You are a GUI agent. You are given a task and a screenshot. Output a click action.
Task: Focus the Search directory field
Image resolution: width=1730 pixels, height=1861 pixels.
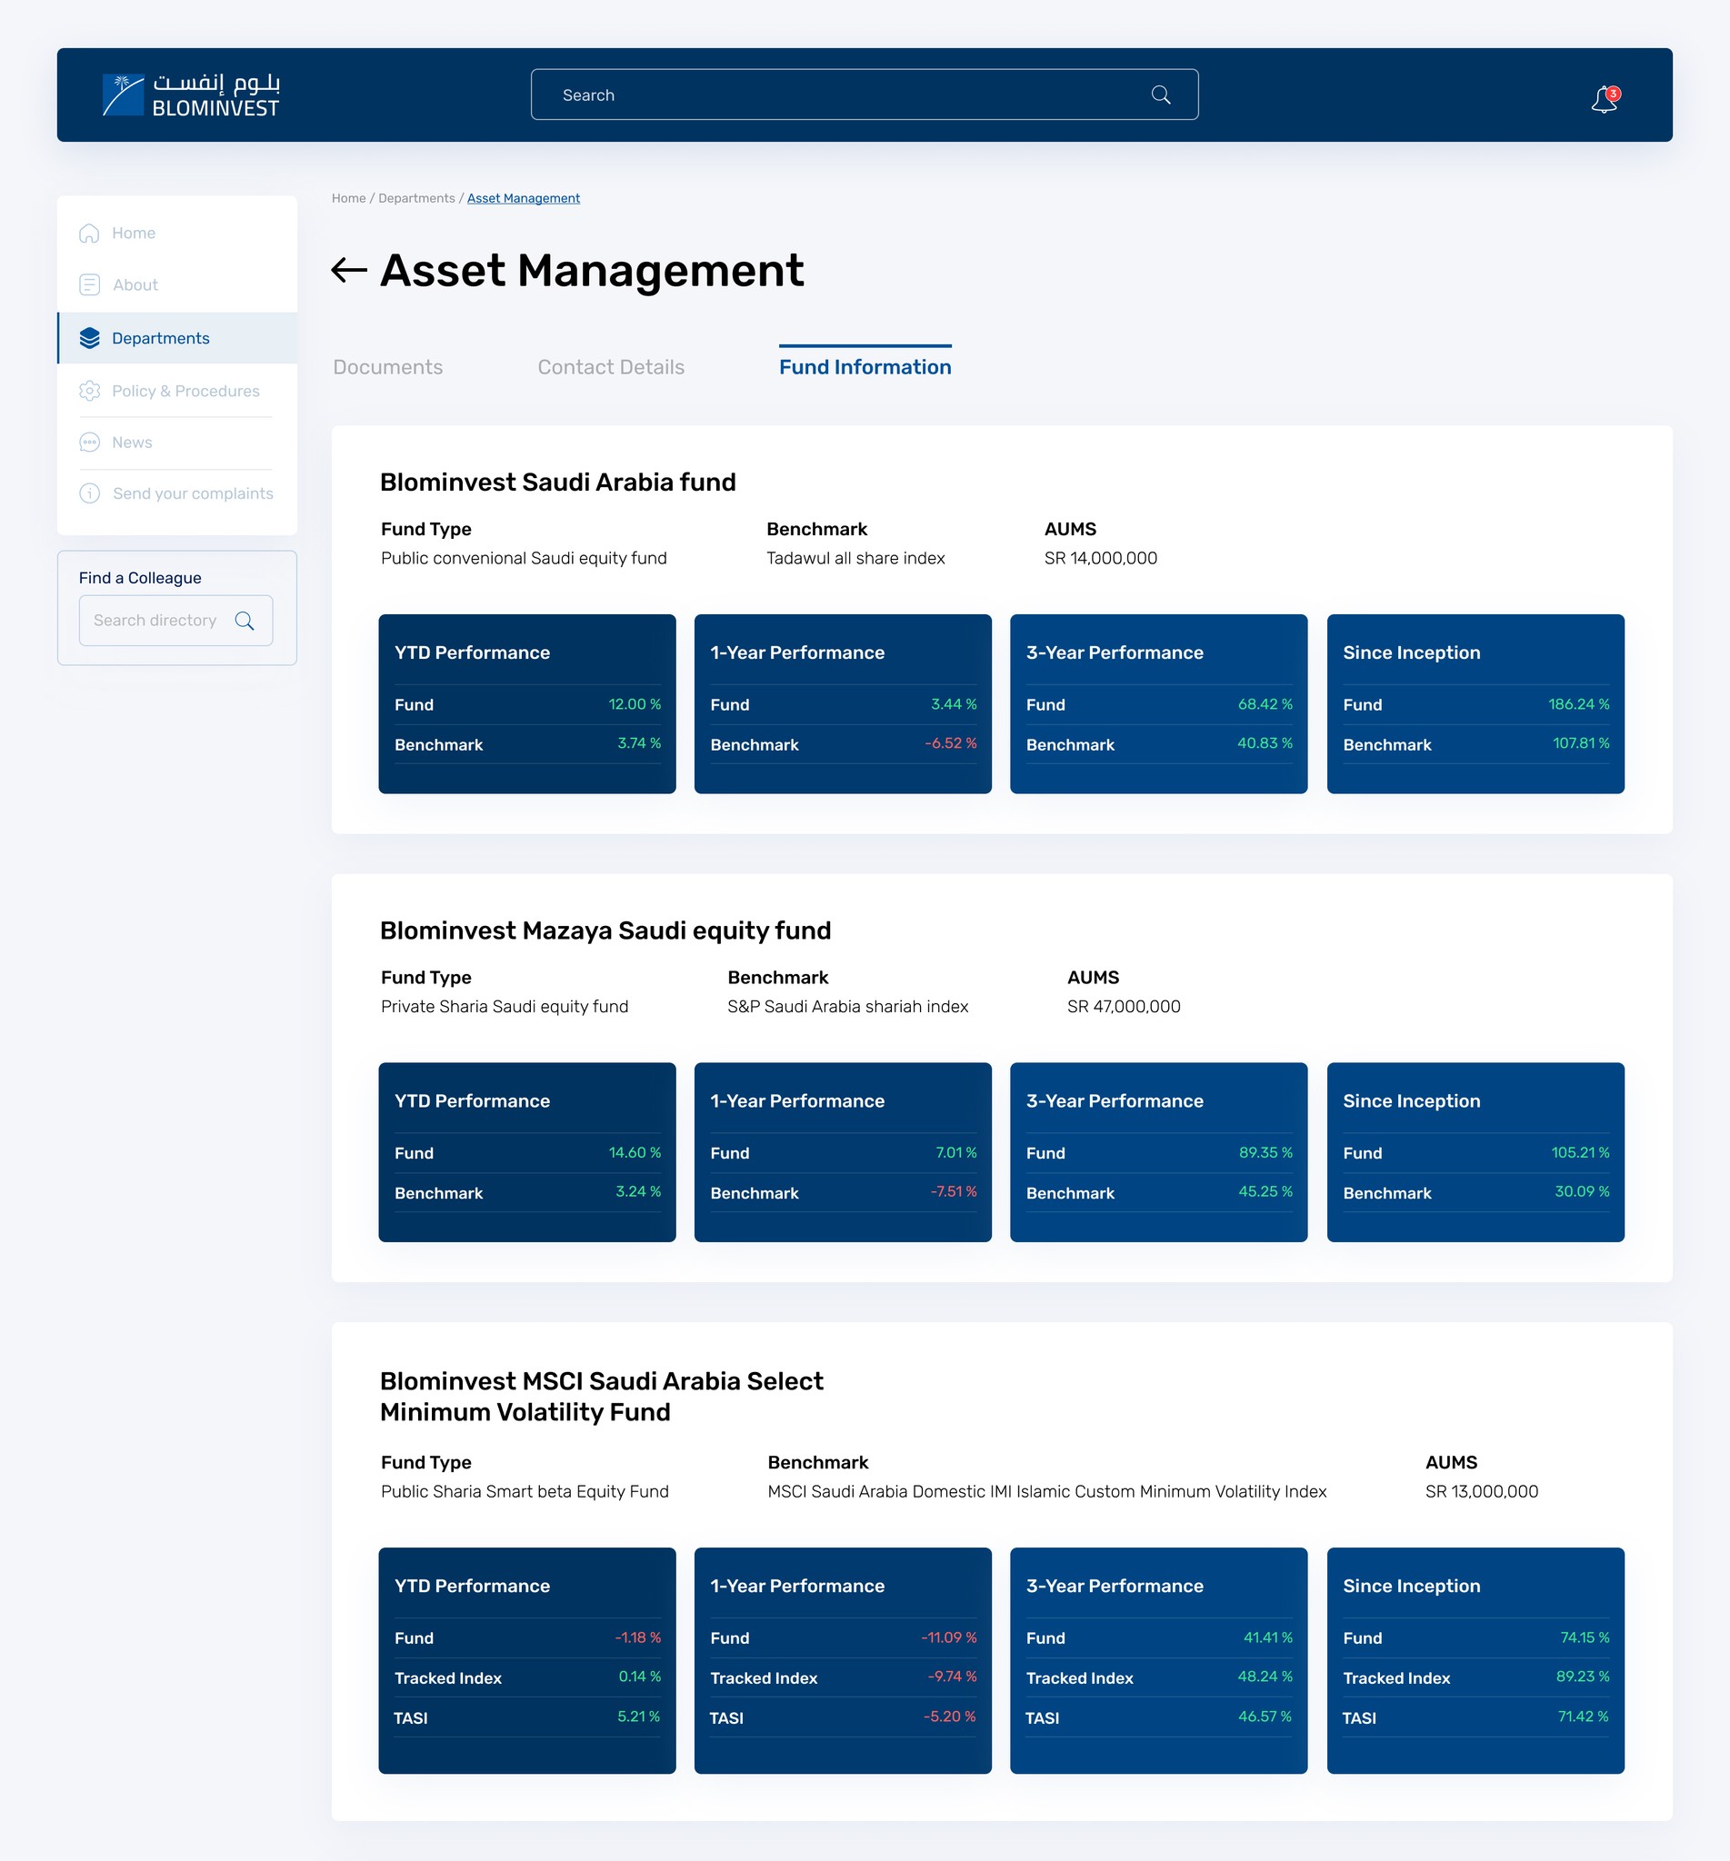click(176, 621)
